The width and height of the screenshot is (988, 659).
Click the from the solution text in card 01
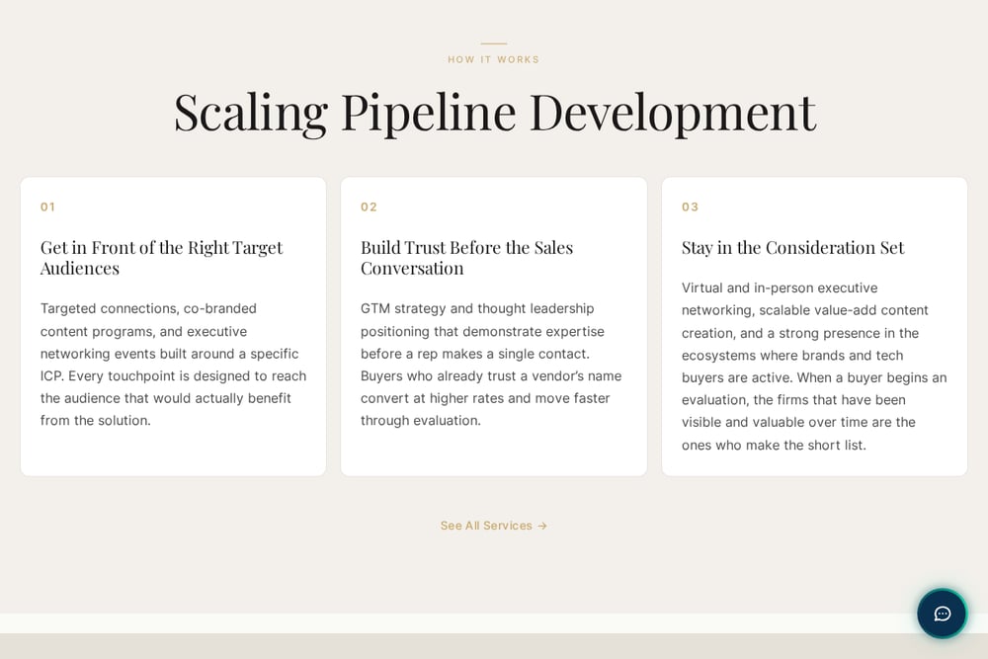point(95,420)
